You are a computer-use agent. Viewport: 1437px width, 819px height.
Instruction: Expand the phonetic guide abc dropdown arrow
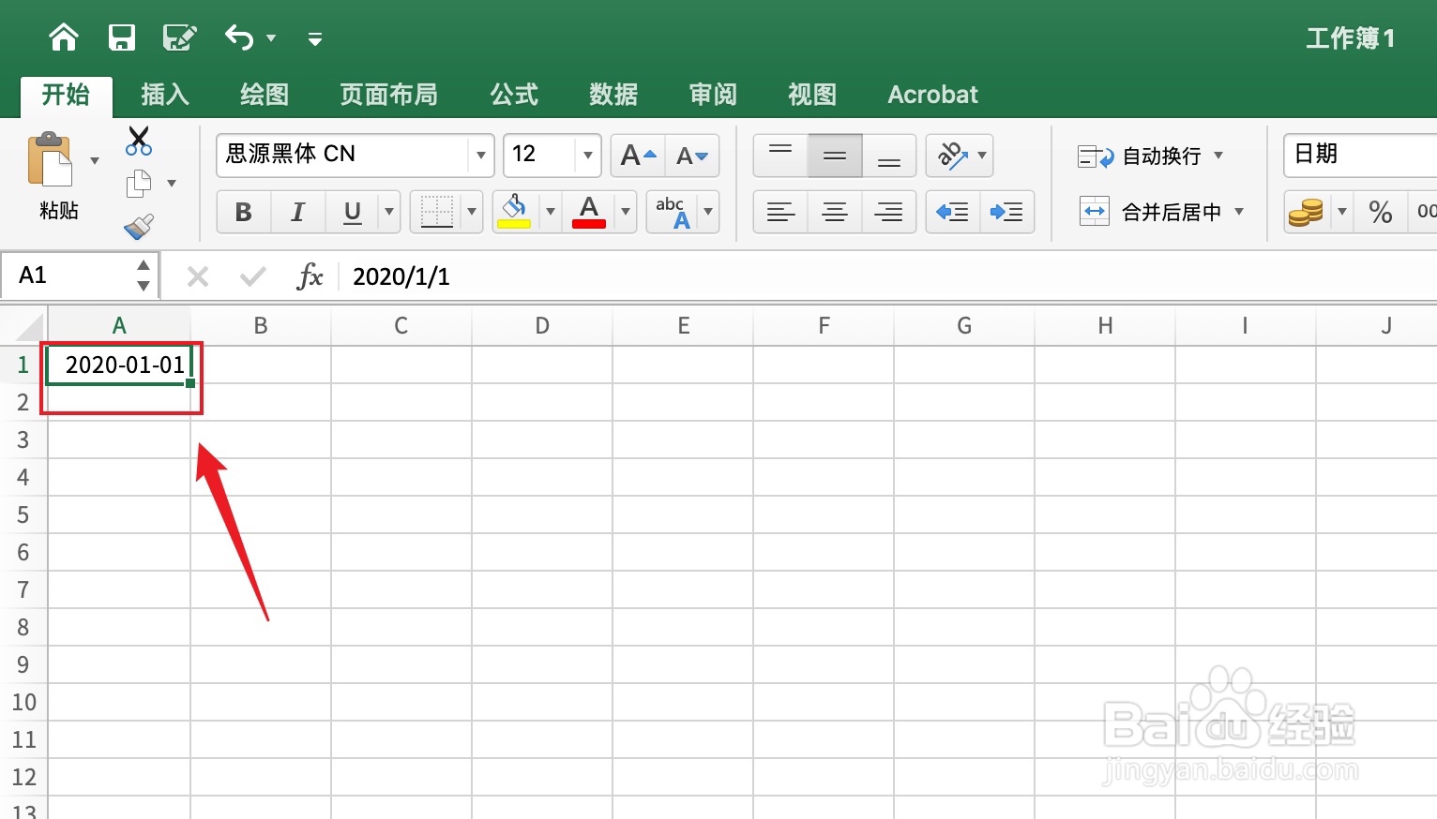[708, 212]
